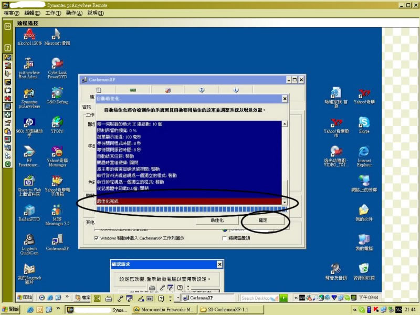
Task: Select the 我的電腦 desktop icon
Action: (x=364, y=243)
